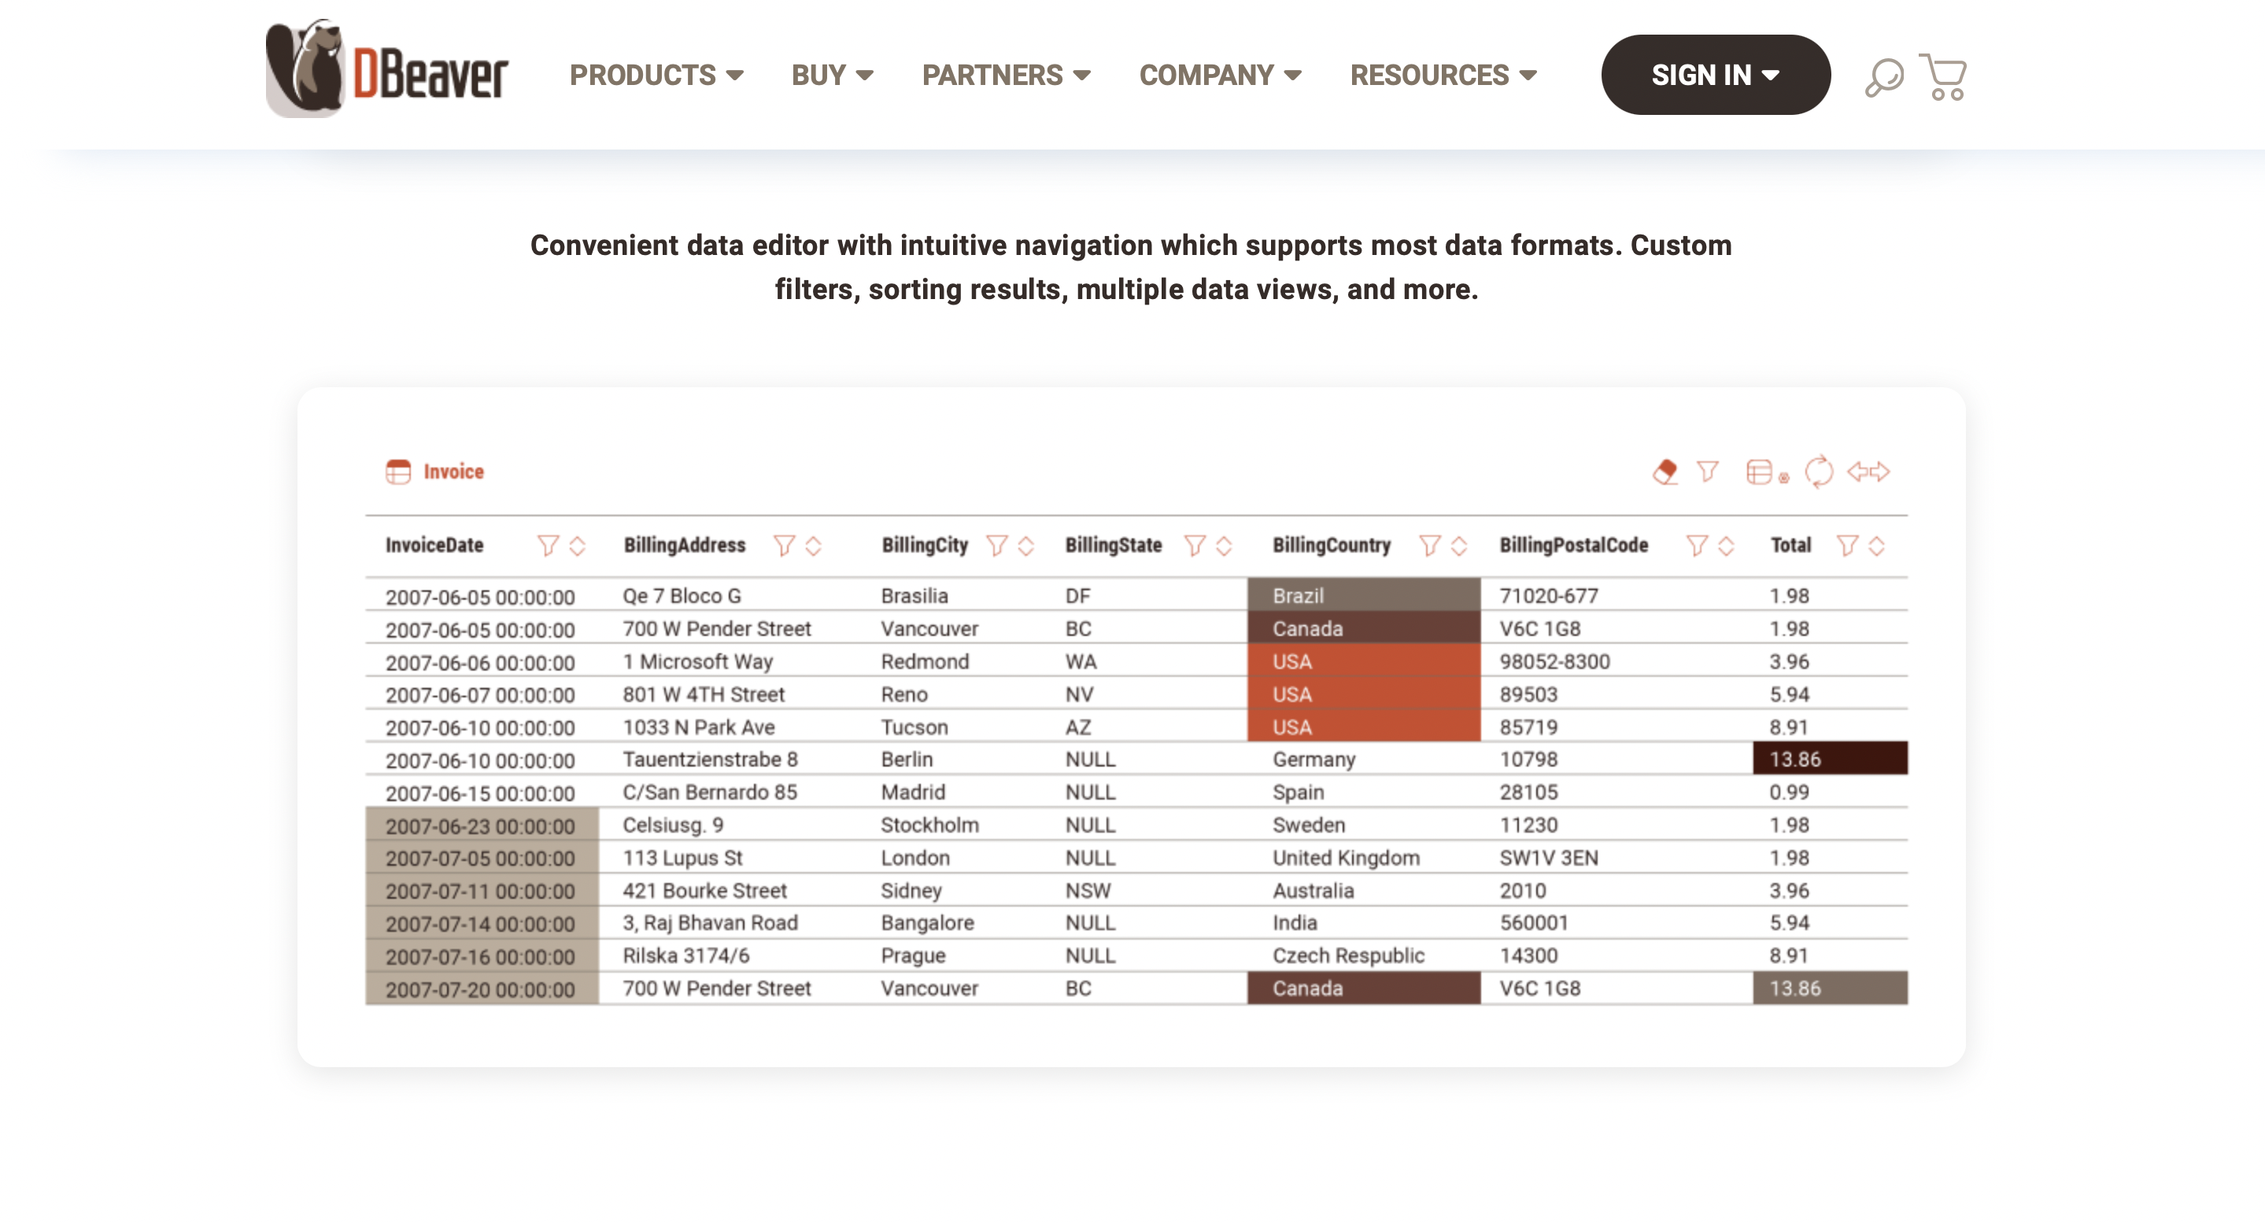The image size is (2265, 1223).
Task: Click the SIGN IN button
Action: tap(1715, 75)
